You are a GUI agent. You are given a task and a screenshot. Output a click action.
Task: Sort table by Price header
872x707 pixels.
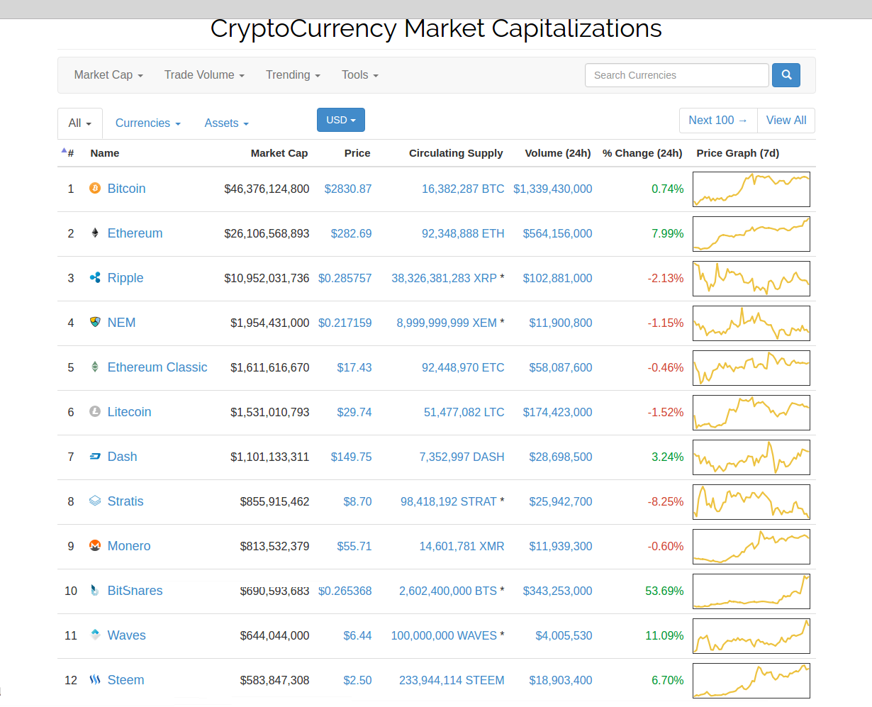pos(357,153)
